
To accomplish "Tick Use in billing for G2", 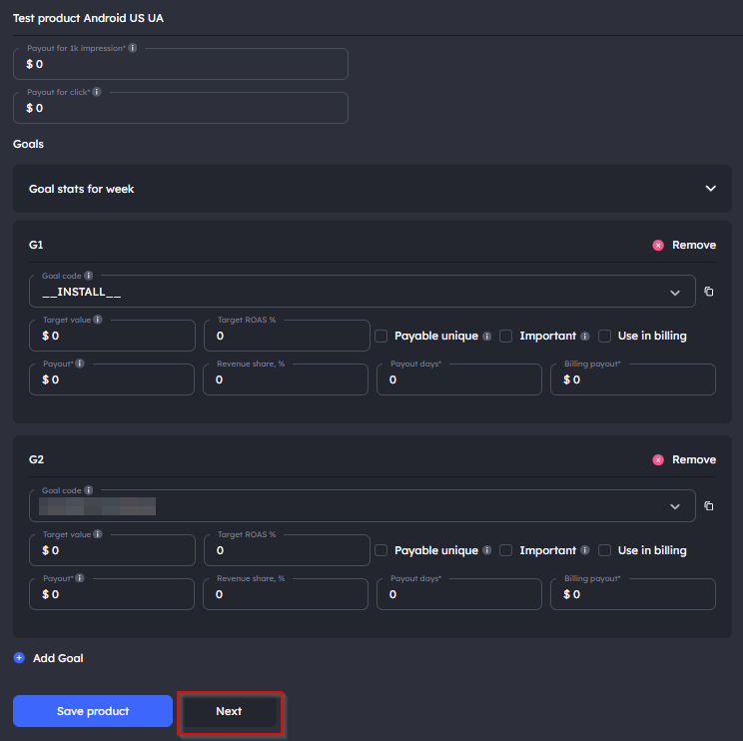I will click(604, 550).
